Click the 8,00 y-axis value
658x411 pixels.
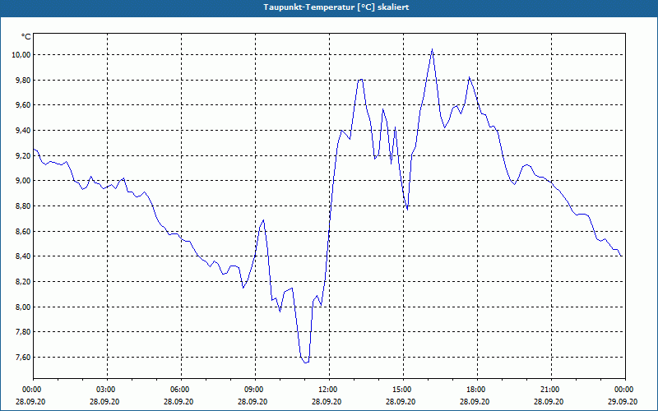point(24,307)
